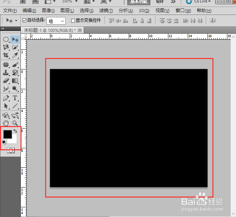Select the History Brush tool
Image resolution: width=236 pixels, height=217 pixels.
click(x=15, y=73)
